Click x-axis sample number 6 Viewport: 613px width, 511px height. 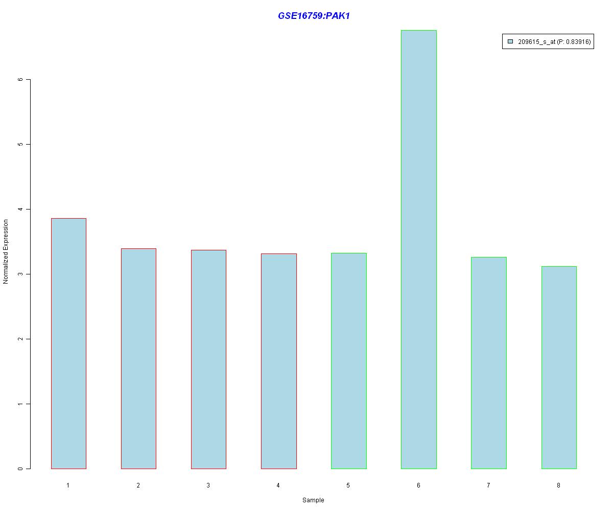418,485
